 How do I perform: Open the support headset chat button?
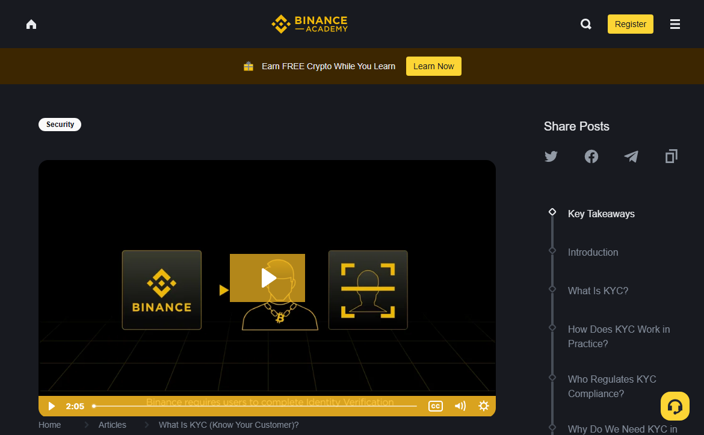pyautogui.click(x=675, y=406)
